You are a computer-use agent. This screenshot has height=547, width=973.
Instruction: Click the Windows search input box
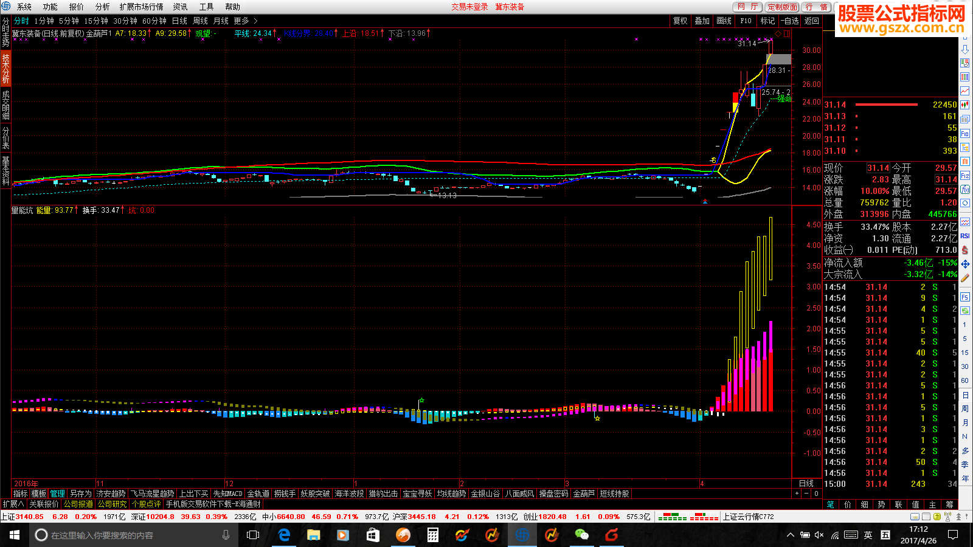click(x=133, y=535)
